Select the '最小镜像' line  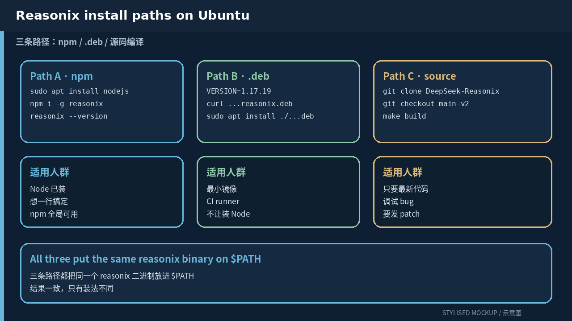point(222,189)
